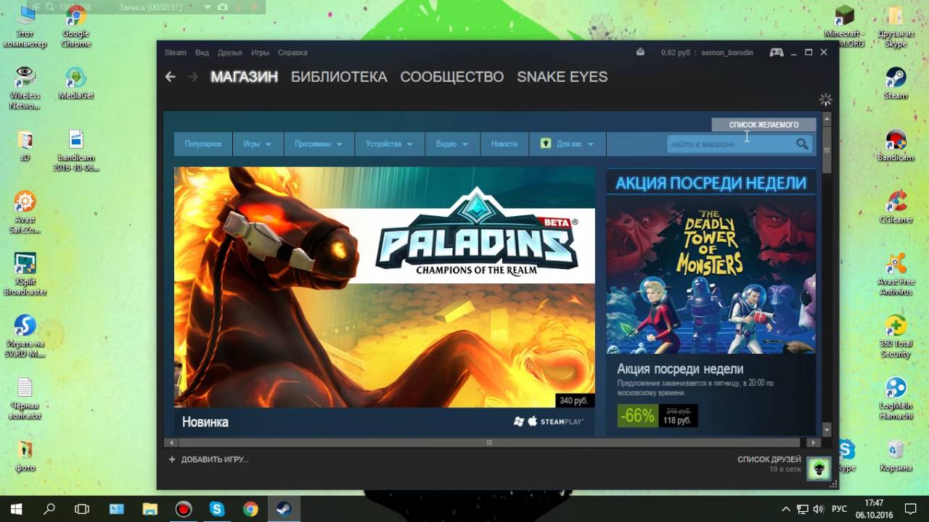Open CCleaner desktop shortcut
This screenshot has width=929, height=522.
point(896,207)
